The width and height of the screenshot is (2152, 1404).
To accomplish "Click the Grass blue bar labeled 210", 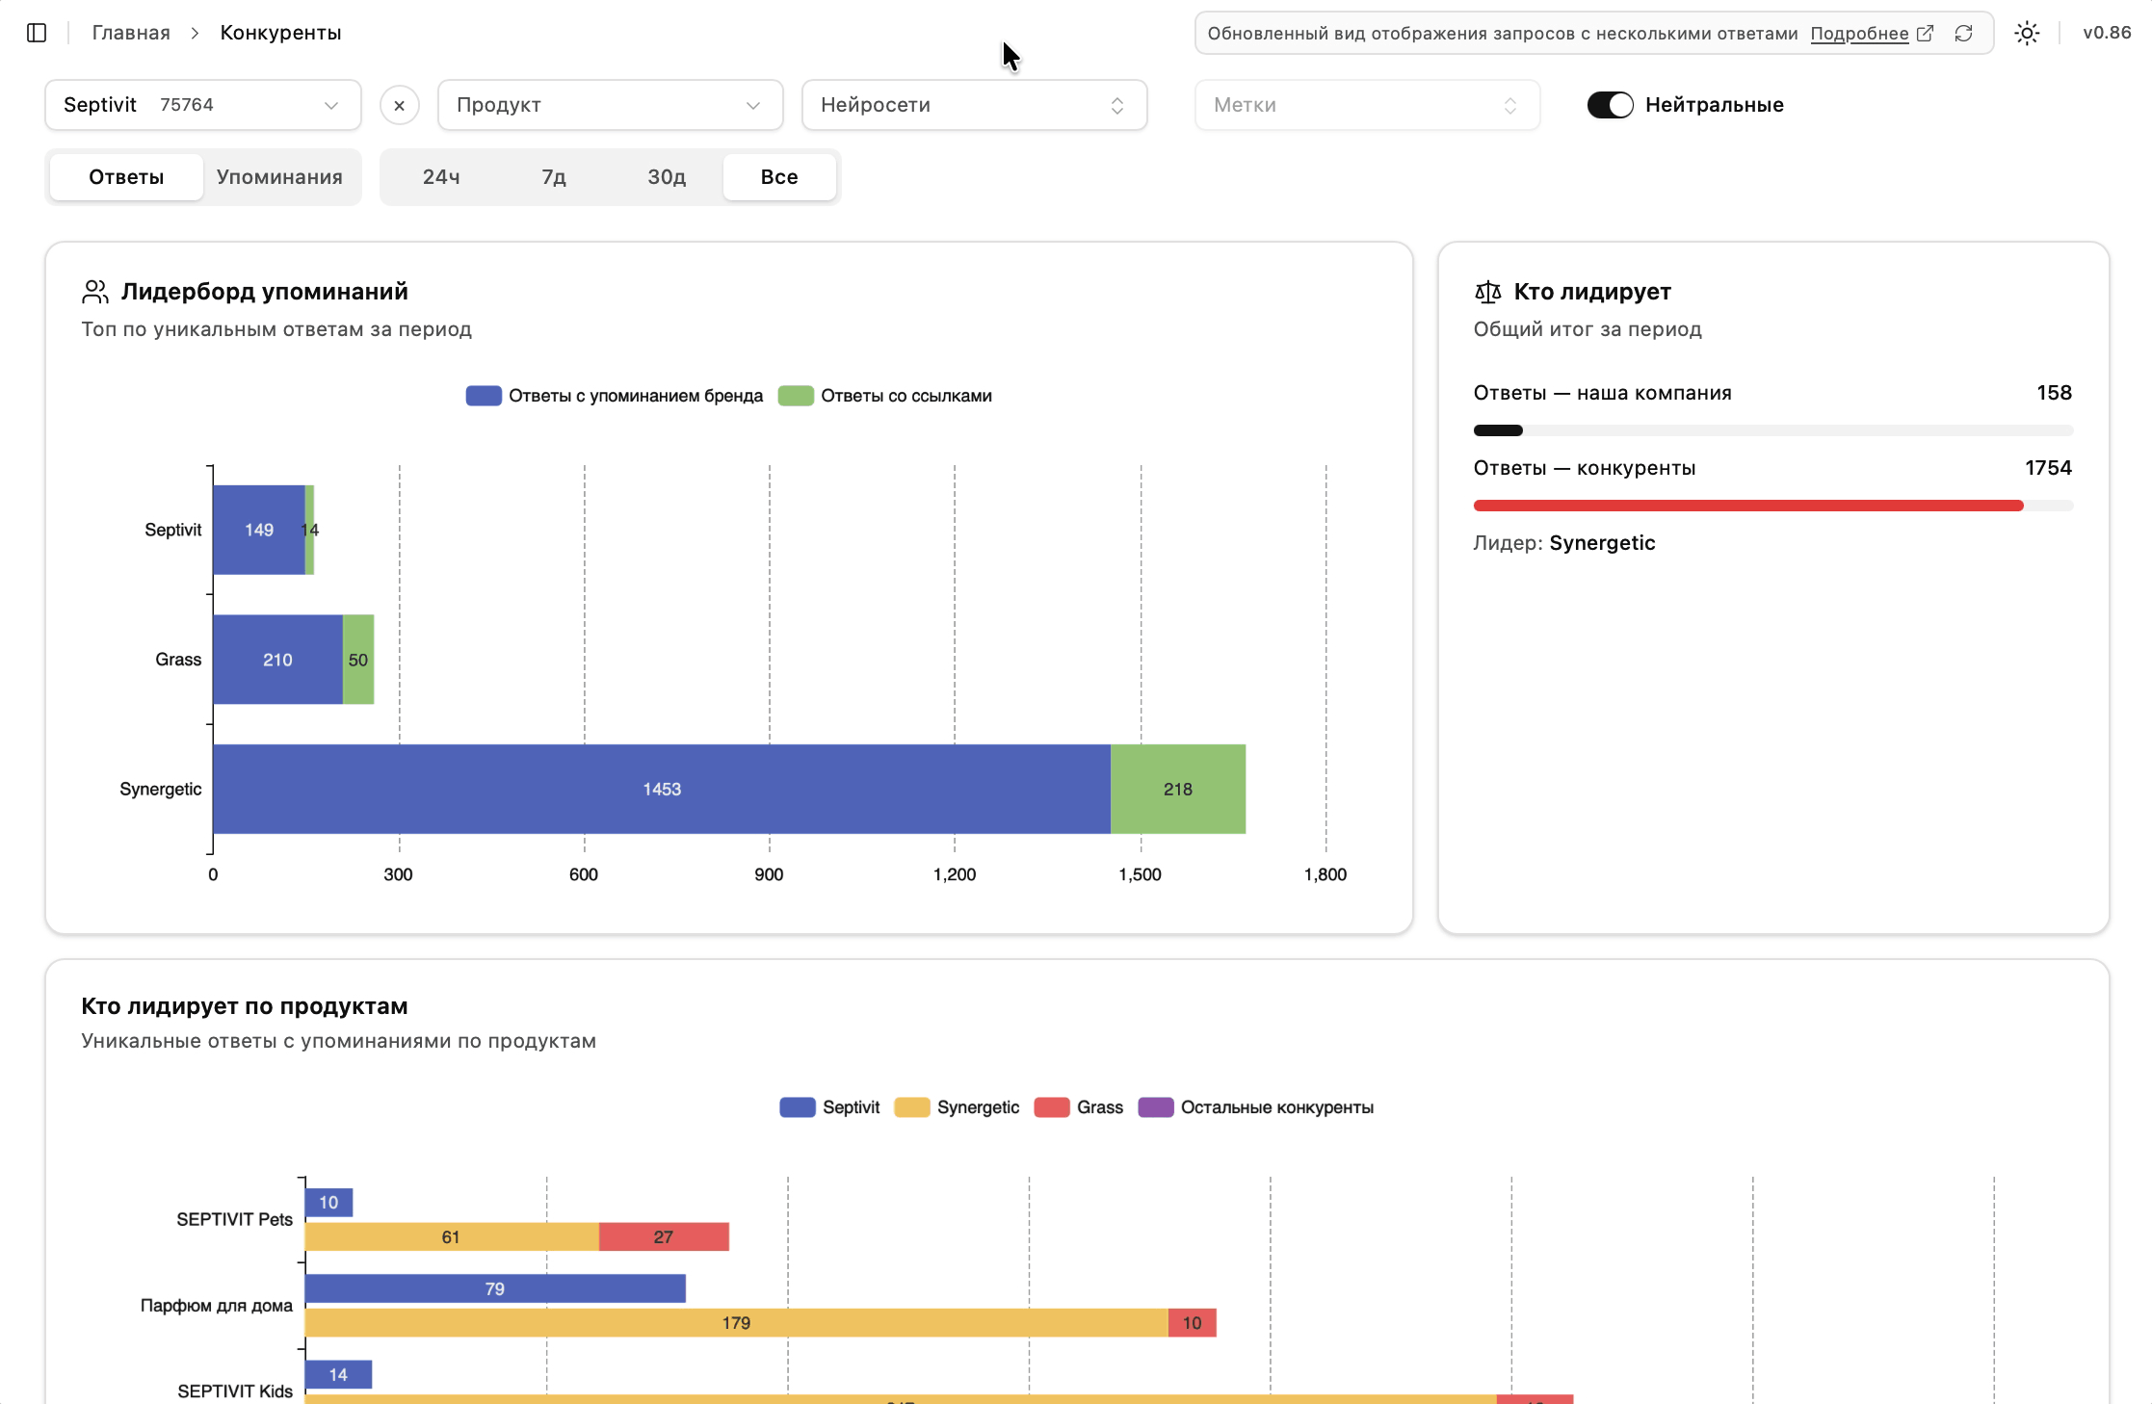I will pyautogui.click(x=277, y=660).
